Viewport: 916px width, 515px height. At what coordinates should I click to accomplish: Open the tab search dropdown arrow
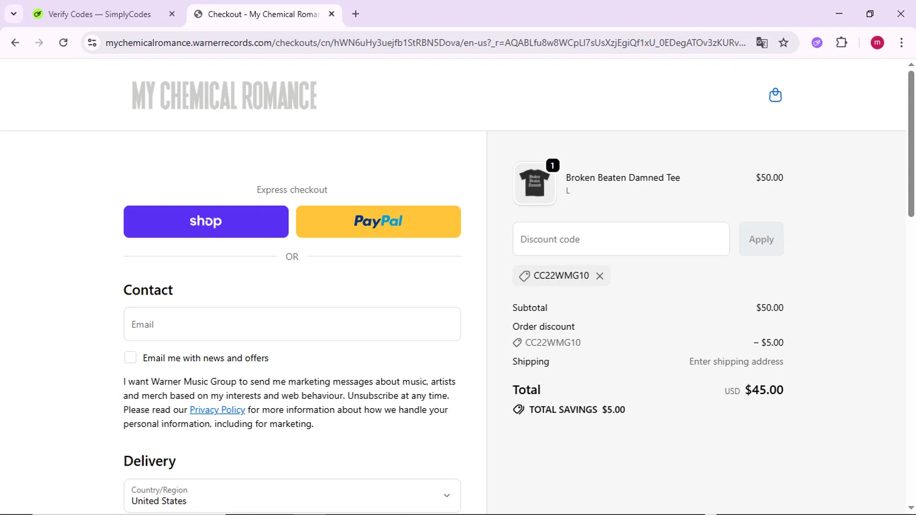13,13
